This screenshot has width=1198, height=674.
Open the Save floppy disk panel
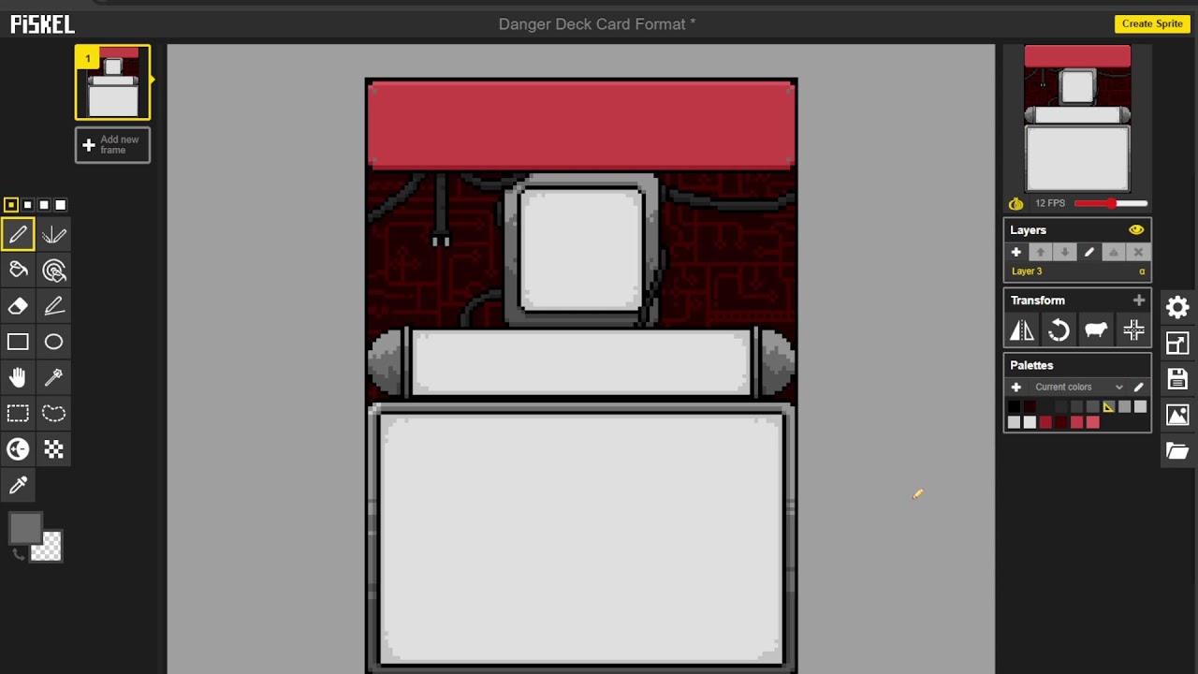(x=1177, y=378)
